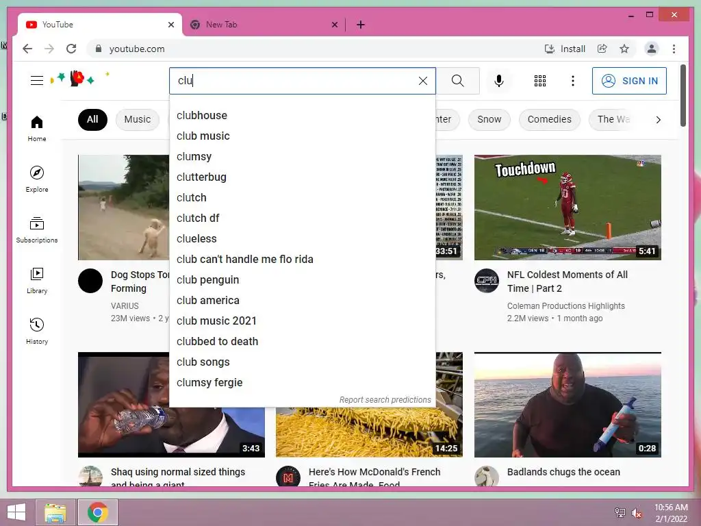Open the YouTube apps grid
The height and width of the screenshot is (526, 701).
(539, 81)
